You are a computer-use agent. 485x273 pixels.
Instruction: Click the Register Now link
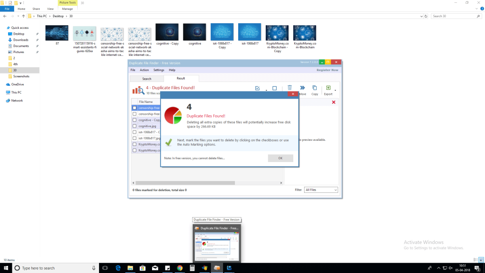click(327, 70)
